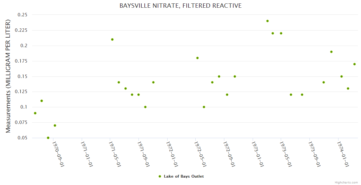Viewport: 361px width, 185px height.
Task: Click the 1973-05-01 x-axis label
Action: pyautogui.click(x=286, y=154)
